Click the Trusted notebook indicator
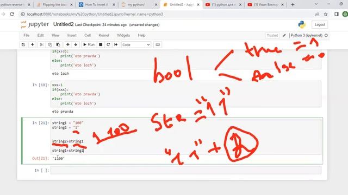Image resolution: width=348 pixels, height=195 pixels. point(272,35)
